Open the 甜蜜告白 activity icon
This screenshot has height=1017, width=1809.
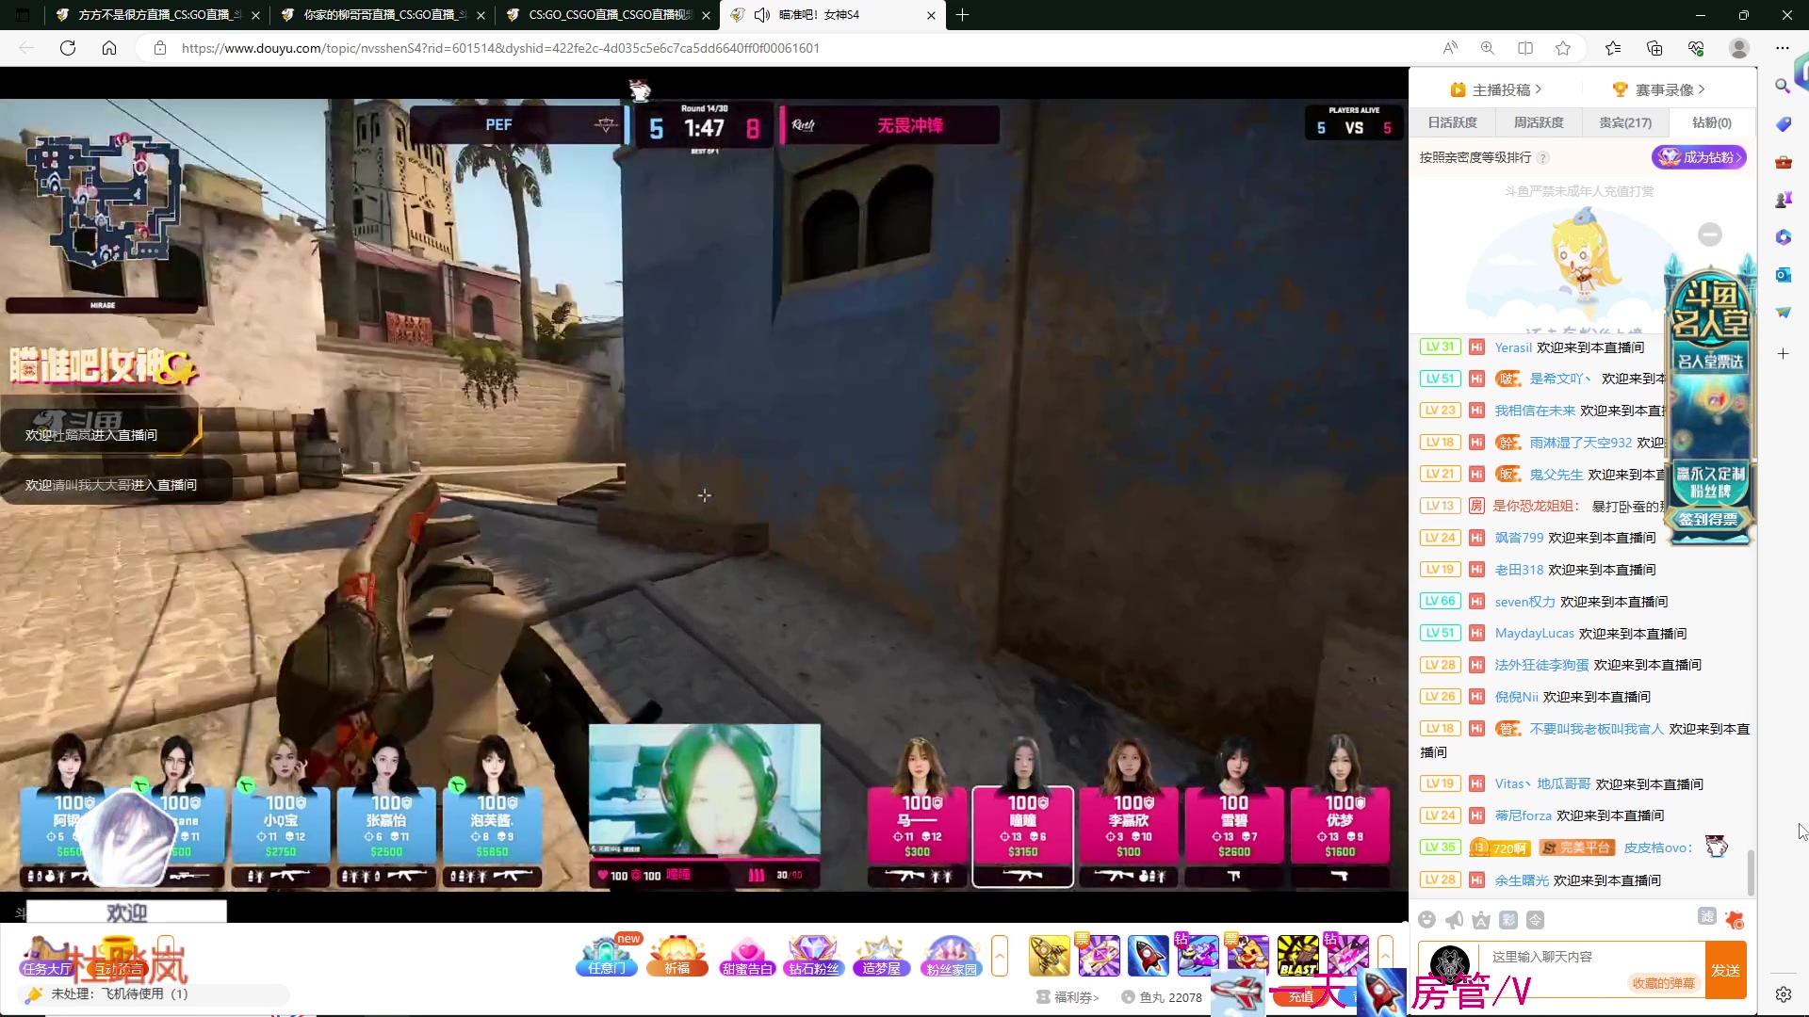pos(747,955)
